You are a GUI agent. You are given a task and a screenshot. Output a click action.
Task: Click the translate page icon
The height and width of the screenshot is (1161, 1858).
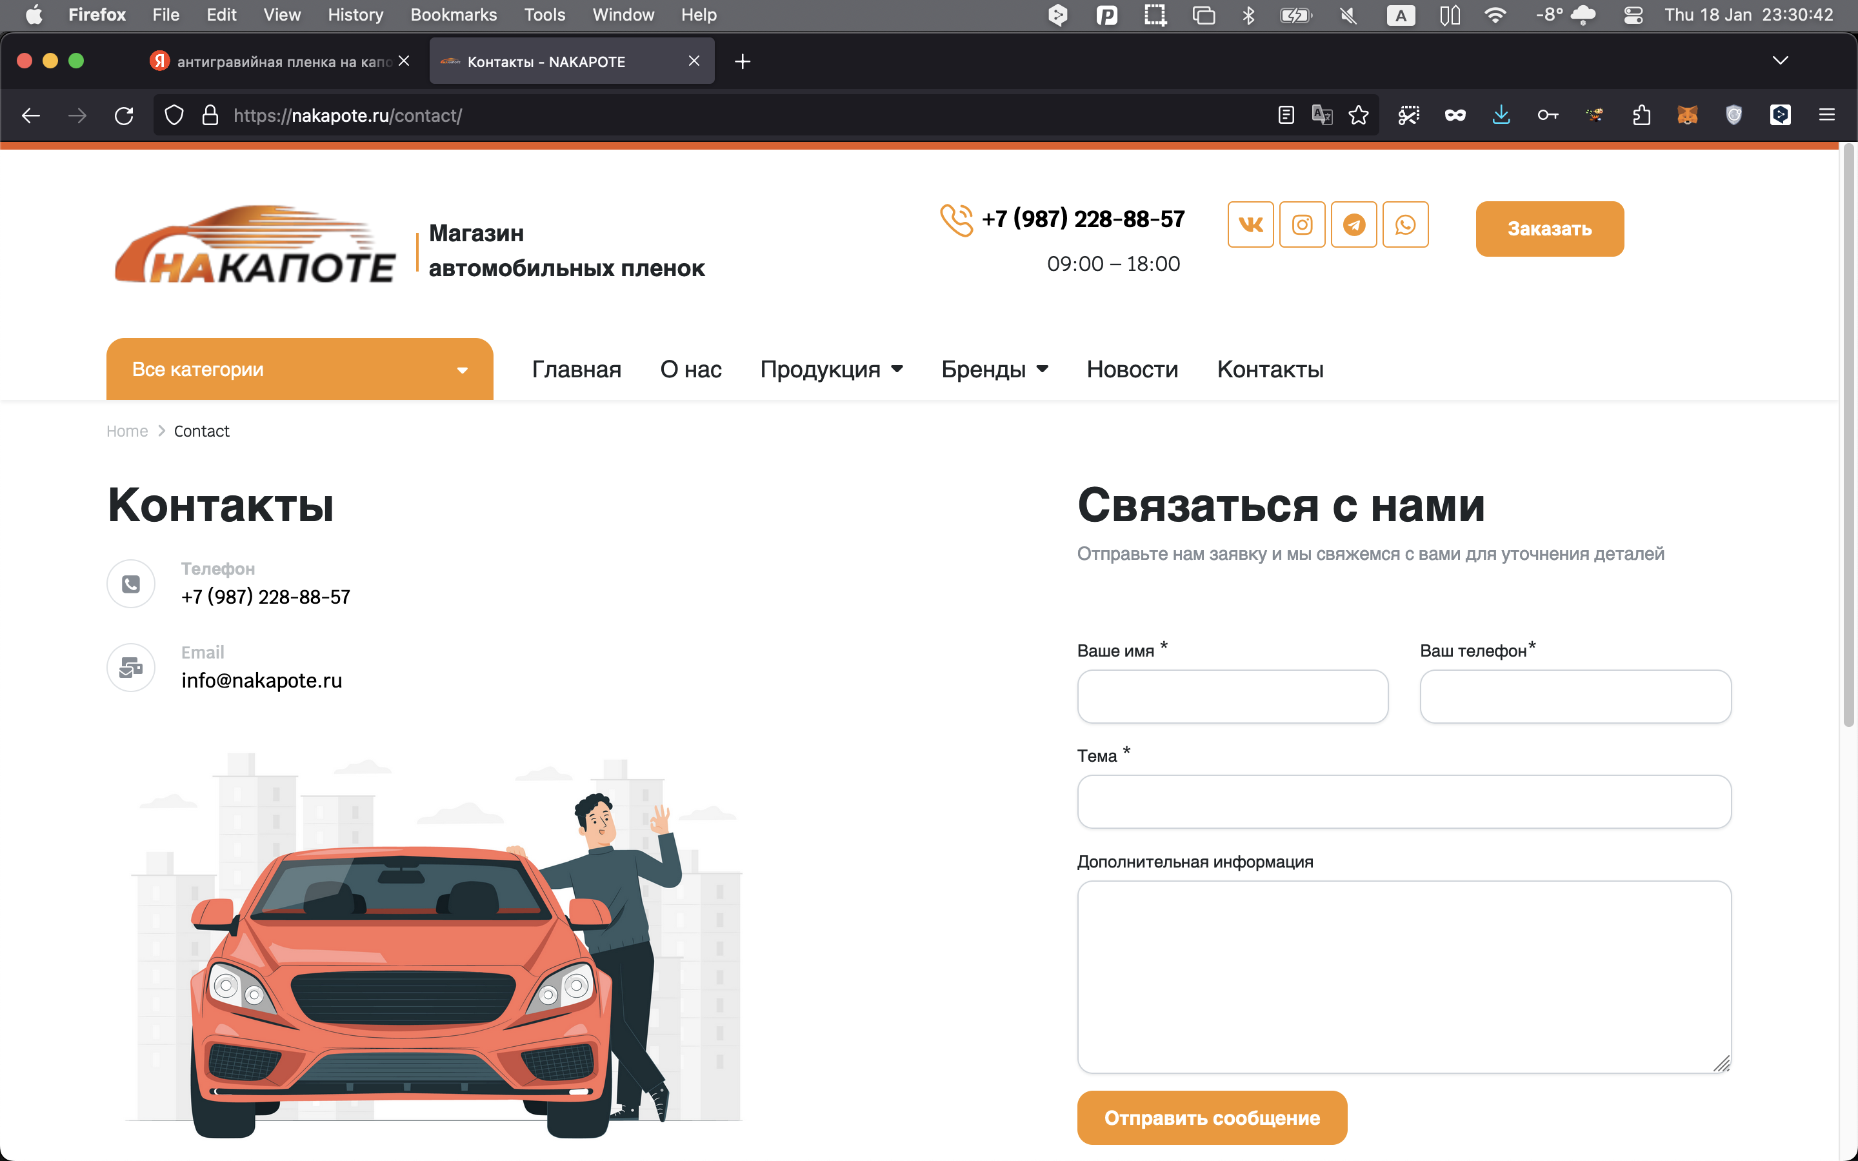click(1321, 115)
